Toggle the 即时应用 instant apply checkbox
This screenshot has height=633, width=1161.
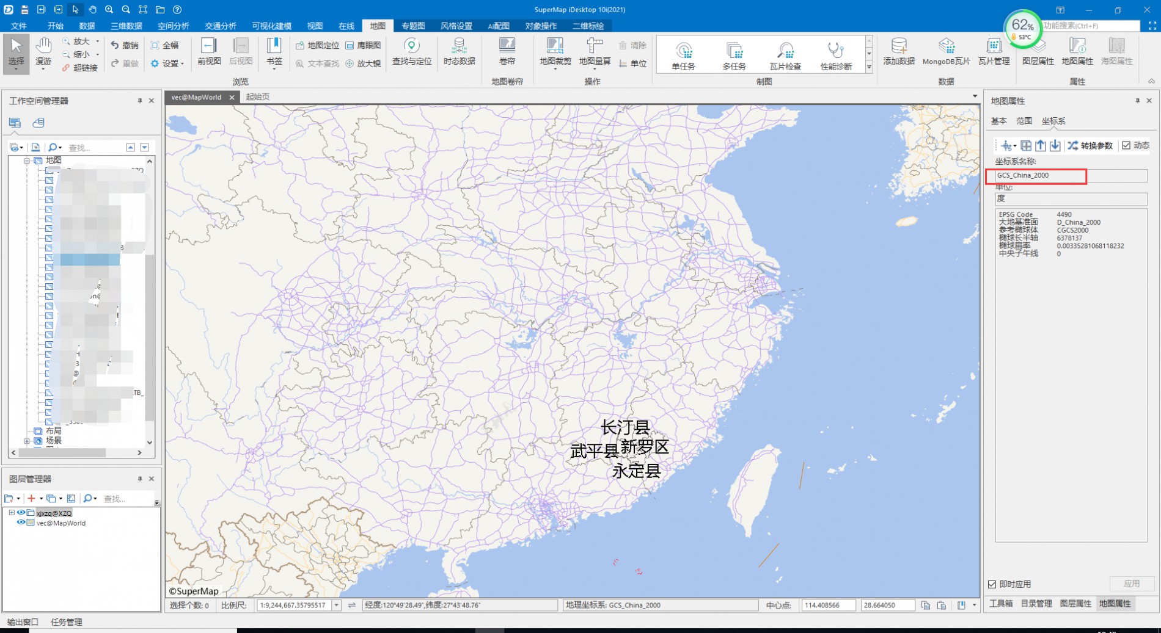pos(992,584)
